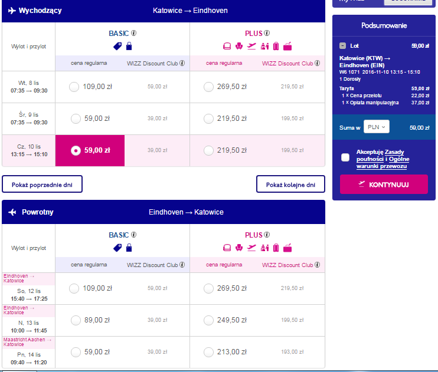
Task: Click the armchair icon under outbound PLUS
Action: (x=239, y=46)
